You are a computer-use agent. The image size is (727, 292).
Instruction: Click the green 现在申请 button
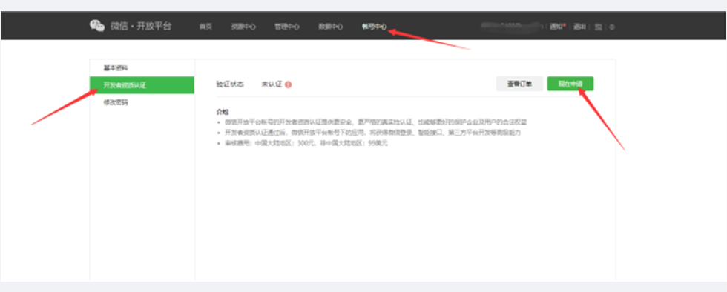(570, 84)
